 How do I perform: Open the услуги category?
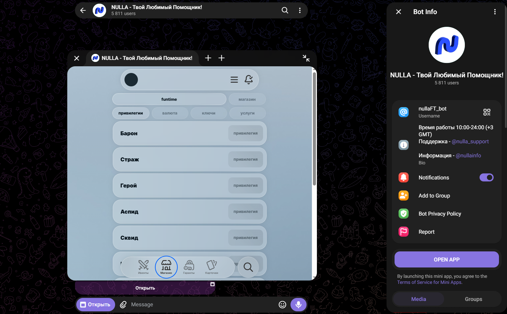click(248, 113)
